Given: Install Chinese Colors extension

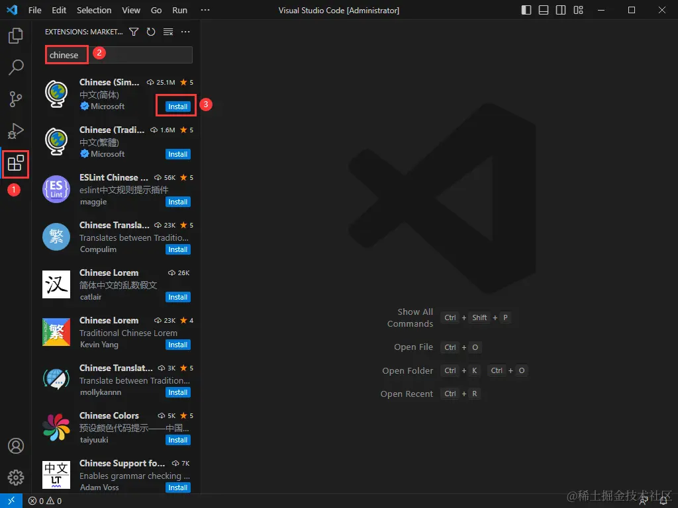Looking at the screenshot, I should [x=177, y=440].
